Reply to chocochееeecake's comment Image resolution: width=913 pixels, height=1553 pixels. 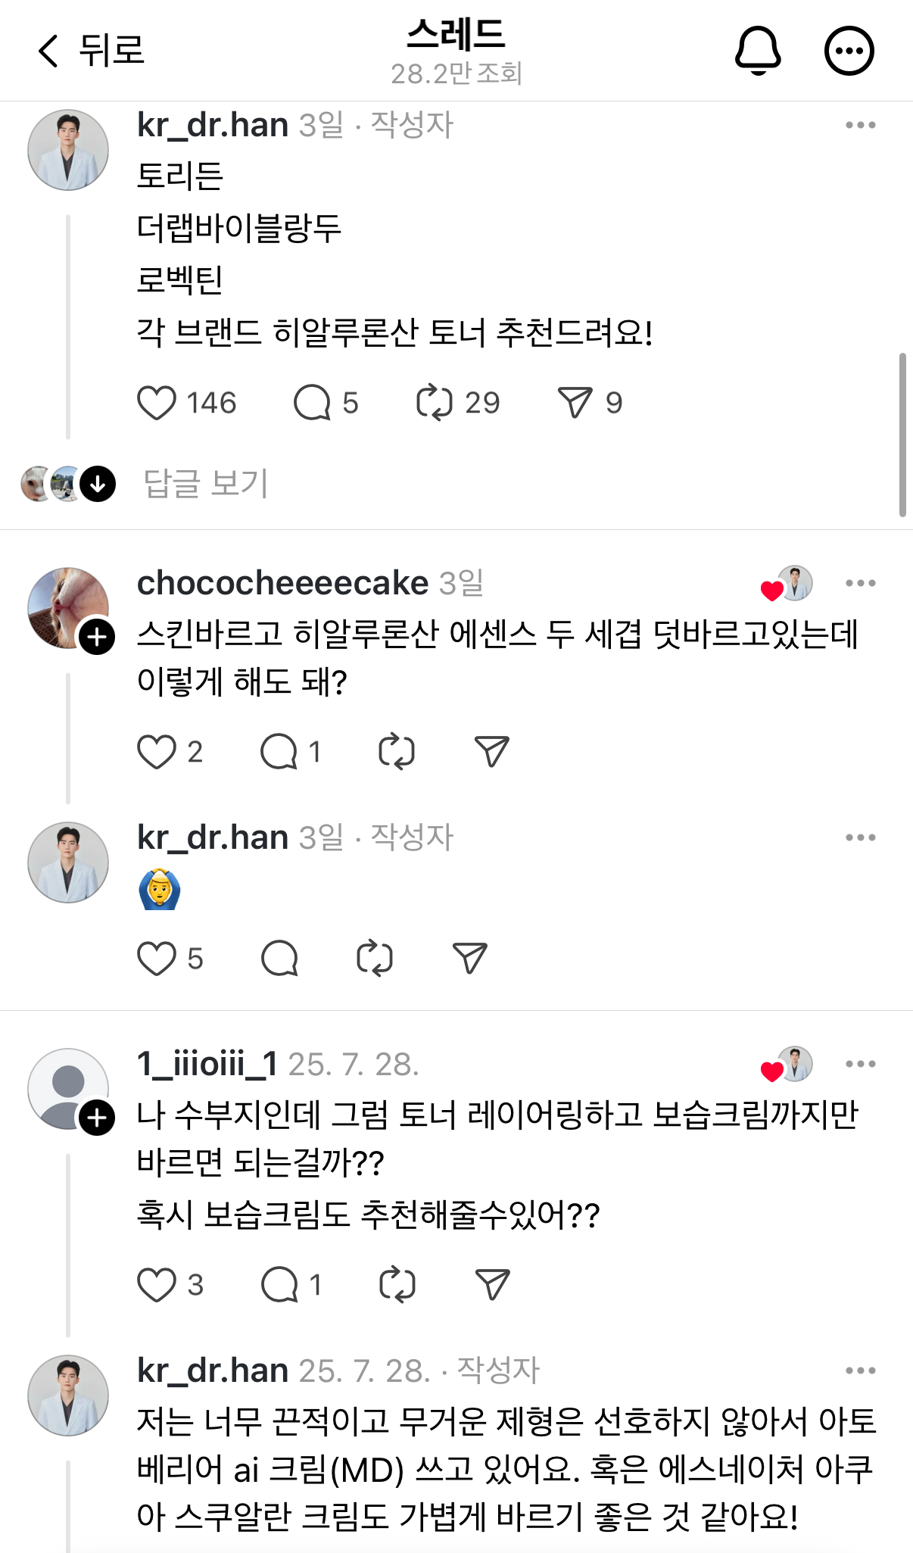(x=279, y=752)
